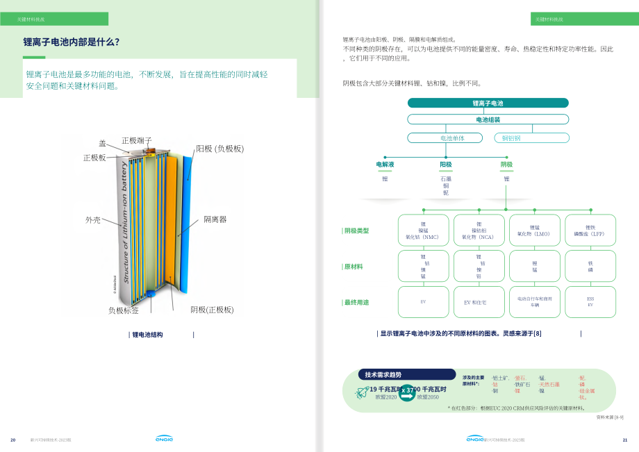Image resolution: width=639 pixels, height=452 pixels.
Task: Click the green intro paragraph 锂离子电池是最多功能的电池
Action: (147, 81)
